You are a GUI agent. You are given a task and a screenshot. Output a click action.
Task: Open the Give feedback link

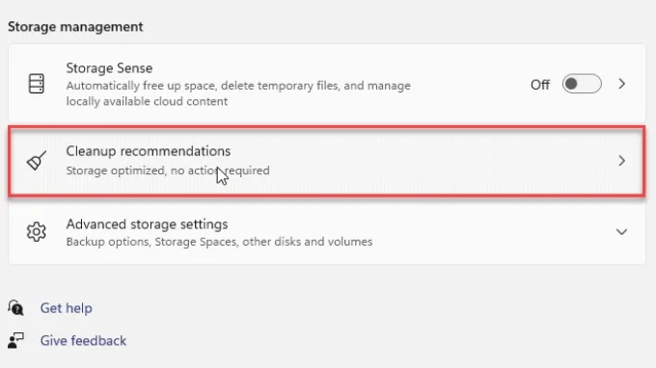tap(83, 341)
